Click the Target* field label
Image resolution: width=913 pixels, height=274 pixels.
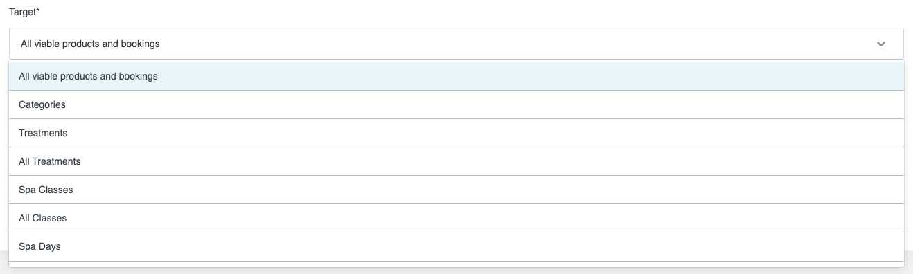click(x=24, y=12)
